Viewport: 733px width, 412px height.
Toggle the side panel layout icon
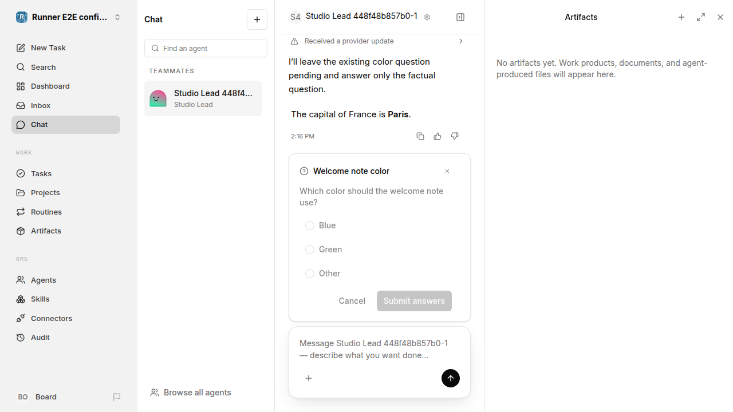click(x=460, y=17)
